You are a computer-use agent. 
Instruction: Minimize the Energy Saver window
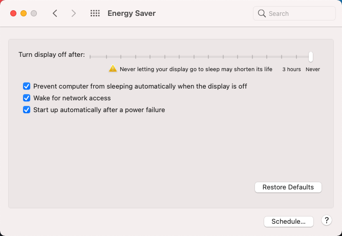tap(24, 13)
